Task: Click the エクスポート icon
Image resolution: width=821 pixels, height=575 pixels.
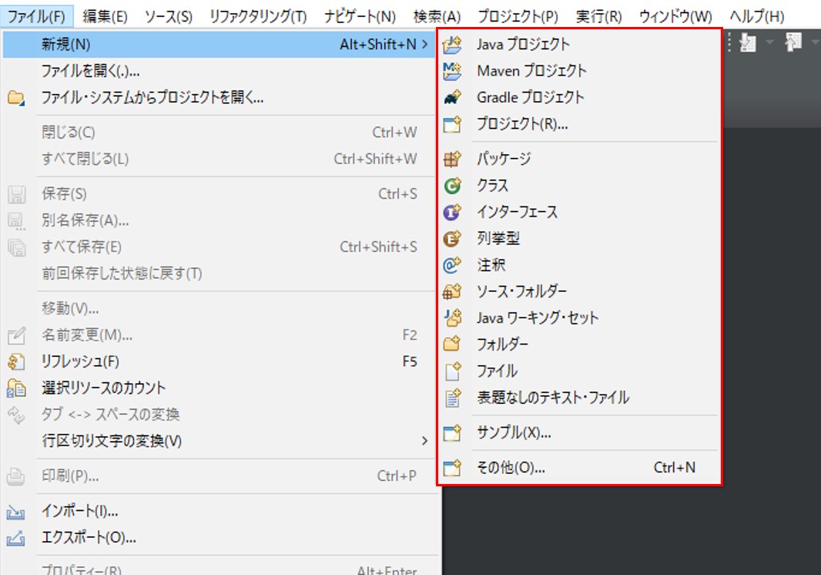Action: 15,538
